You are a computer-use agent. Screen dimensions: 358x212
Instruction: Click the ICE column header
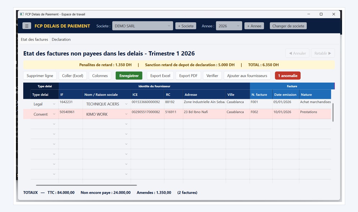147,95
